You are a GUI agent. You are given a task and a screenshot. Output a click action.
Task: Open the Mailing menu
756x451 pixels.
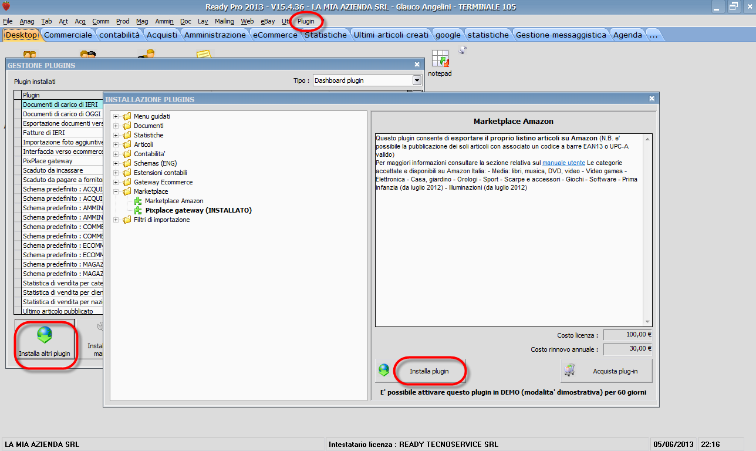224,21
